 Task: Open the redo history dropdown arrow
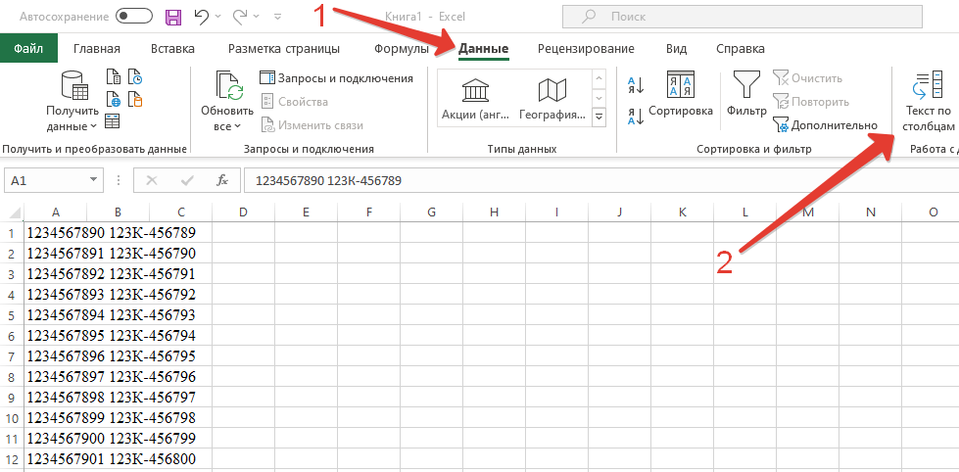click(256, 17)
